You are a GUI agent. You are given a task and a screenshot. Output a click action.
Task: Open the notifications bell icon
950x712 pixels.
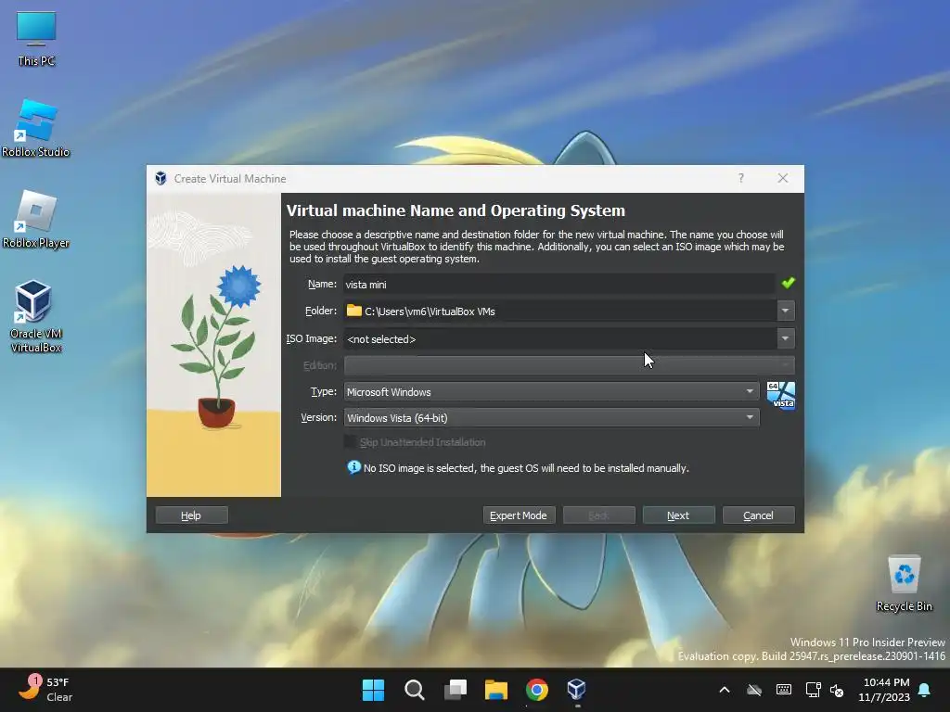tap(925, 690)
